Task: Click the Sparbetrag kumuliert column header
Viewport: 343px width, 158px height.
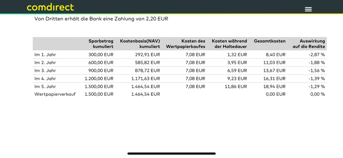Action: click(x=101, y=44)
